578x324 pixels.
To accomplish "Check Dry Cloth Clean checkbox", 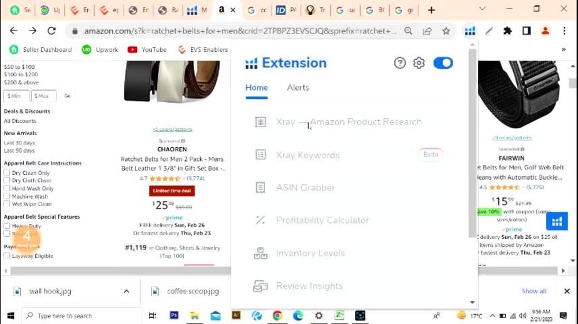I will (x=6, y=180).
